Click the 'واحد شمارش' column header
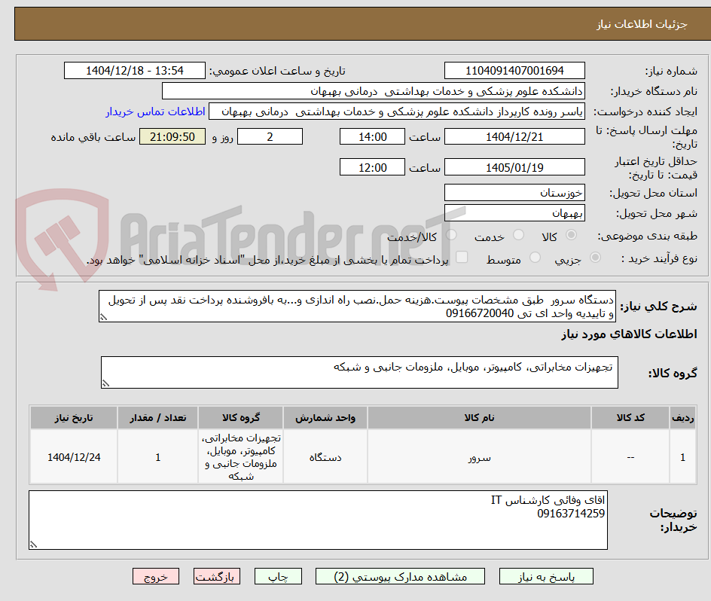711x601 pixels. (x=325, y=418)
